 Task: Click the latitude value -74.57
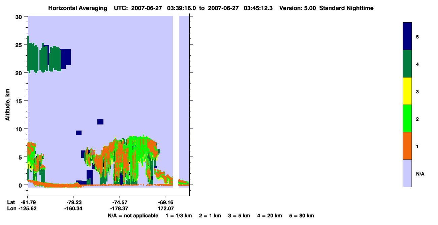click(119, 202)
